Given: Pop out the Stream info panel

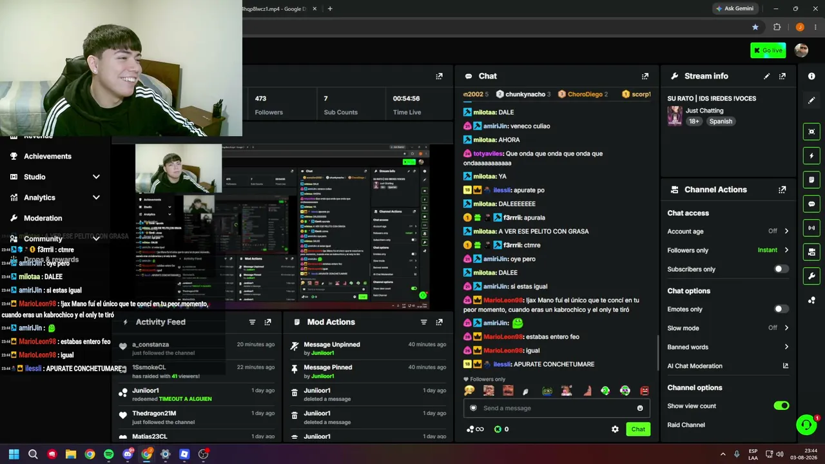Looking at the screenshot, I should pos(782,76).
